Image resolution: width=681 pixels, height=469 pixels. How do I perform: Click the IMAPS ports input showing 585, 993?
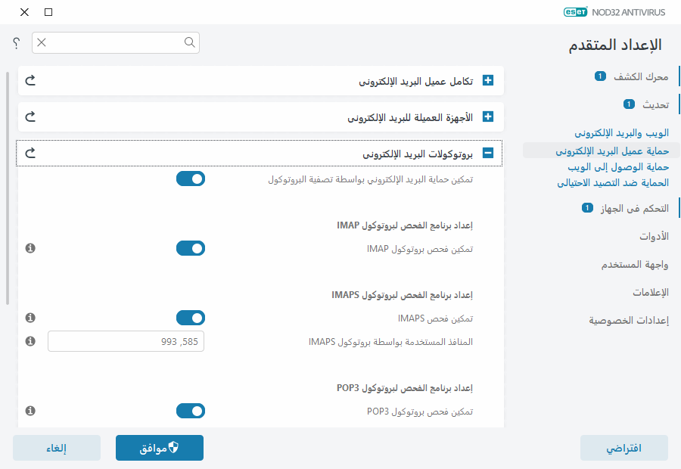coord(126,341)
